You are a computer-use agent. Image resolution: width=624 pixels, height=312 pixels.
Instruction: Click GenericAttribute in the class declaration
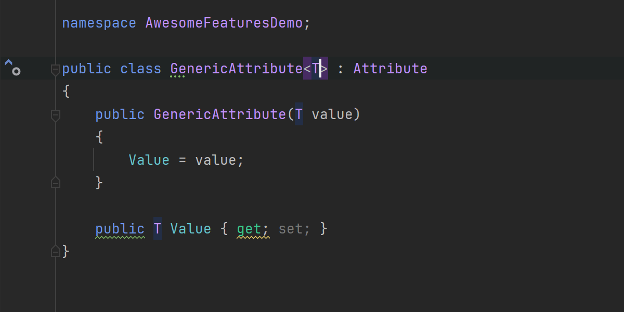237,69
